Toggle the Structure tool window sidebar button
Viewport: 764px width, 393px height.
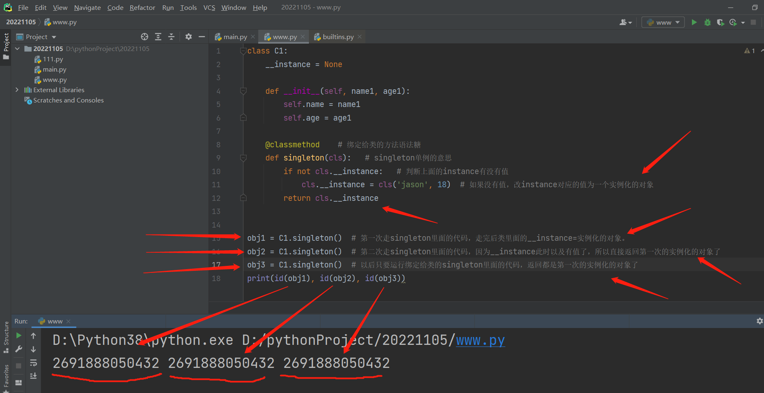(6, 337)
